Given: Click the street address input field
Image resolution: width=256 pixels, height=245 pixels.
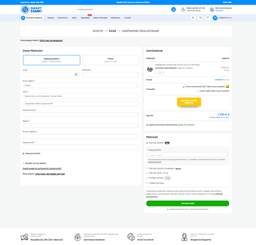Looking at the screenshot, I should coord(81,96).
